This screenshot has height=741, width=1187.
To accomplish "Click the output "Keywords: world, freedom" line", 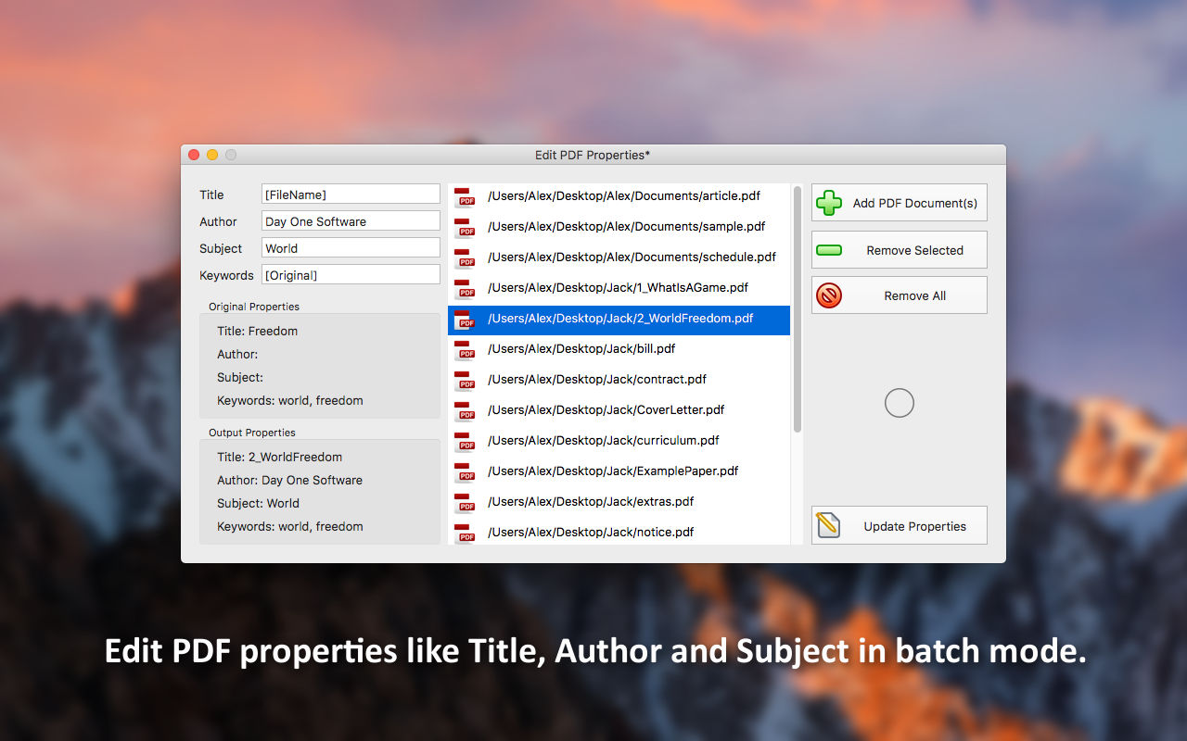I will (x=290, y=526).
